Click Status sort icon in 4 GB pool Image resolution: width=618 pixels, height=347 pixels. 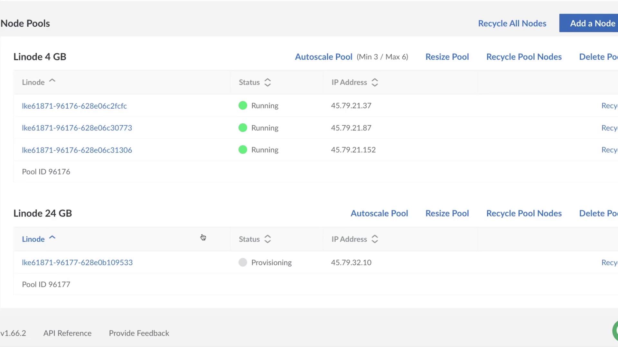267,83
